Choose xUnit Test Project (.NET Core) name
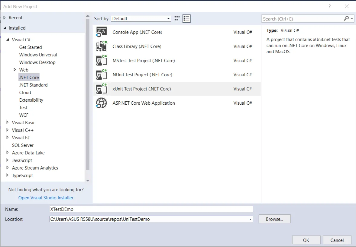This screenshot has width=356, height=247. click(x=142, y=89)
